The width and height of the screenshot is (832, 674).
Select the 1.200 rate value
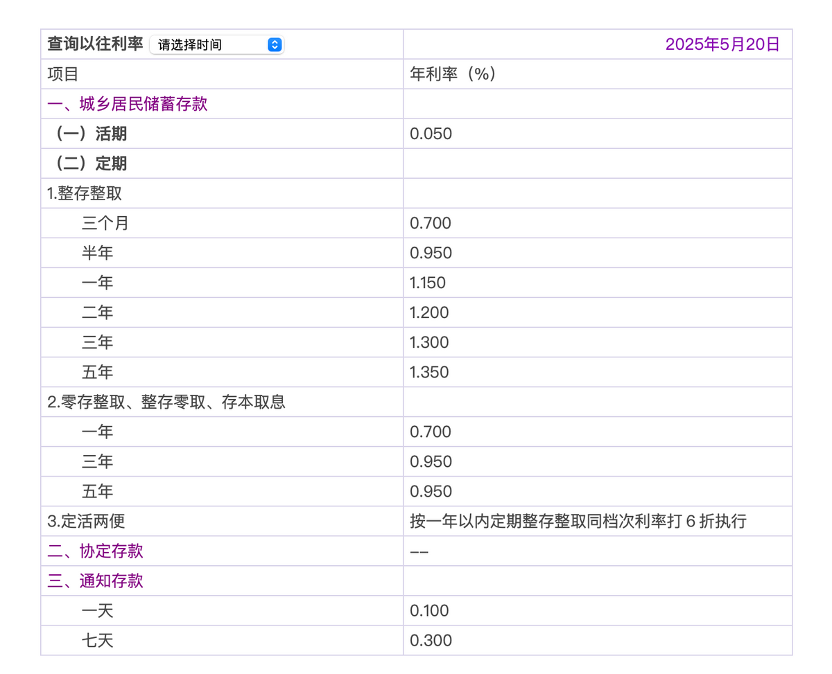429,313
